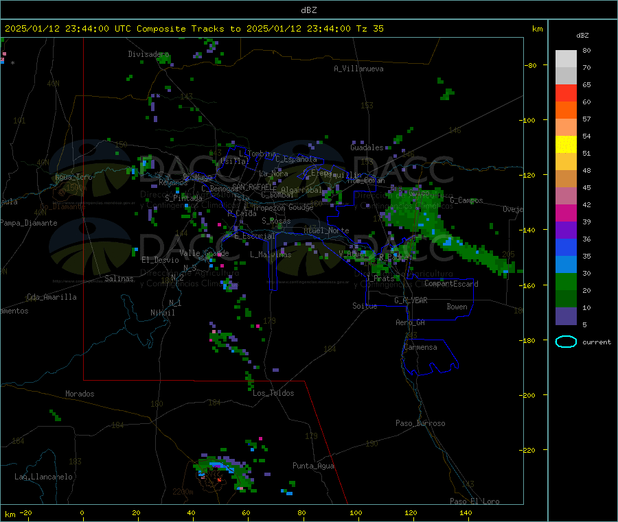Image resolution: width=618 pixels, height=522 pixels.
Task: Click the CompantEscard map label
Action: 451,284
